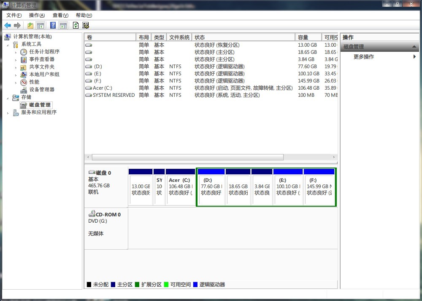Select the (E:) 100.10 GB partition block
Screen dimensions: 422x301
(288, 186)
